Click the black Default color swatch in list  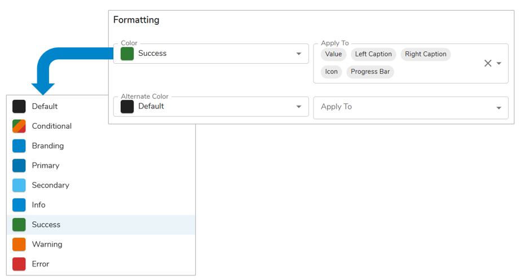pyautogui.click(x=19, y=106)
